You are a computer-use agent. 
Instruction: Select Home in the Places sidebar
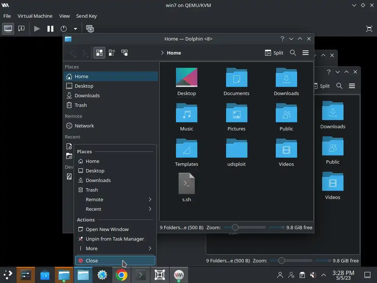point(111,76)
